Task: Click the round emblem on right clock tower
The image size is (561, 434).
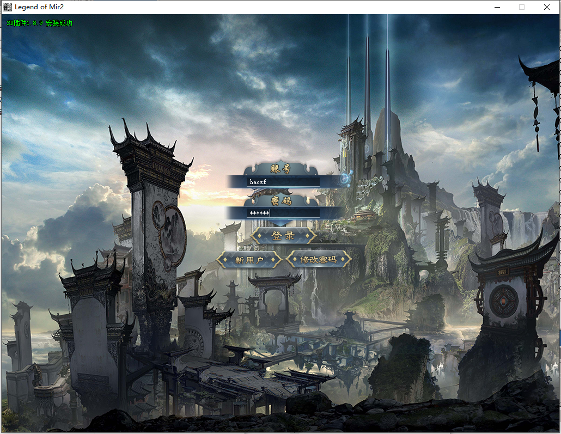Action: click(503, 301)
